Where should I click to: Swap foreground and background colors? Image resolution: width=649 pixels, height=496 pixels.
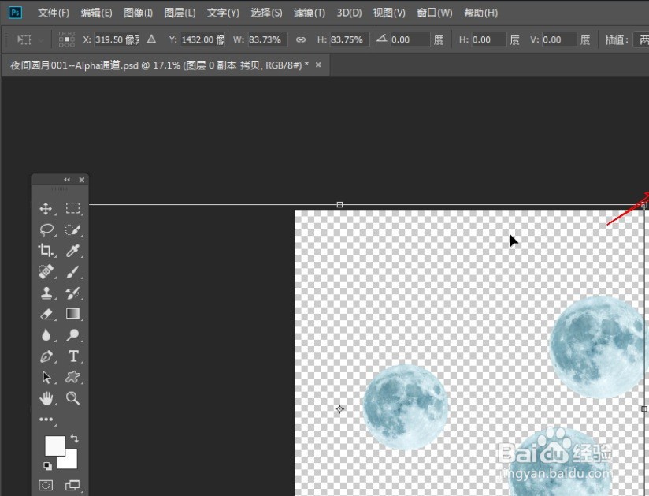click(75, 438)
